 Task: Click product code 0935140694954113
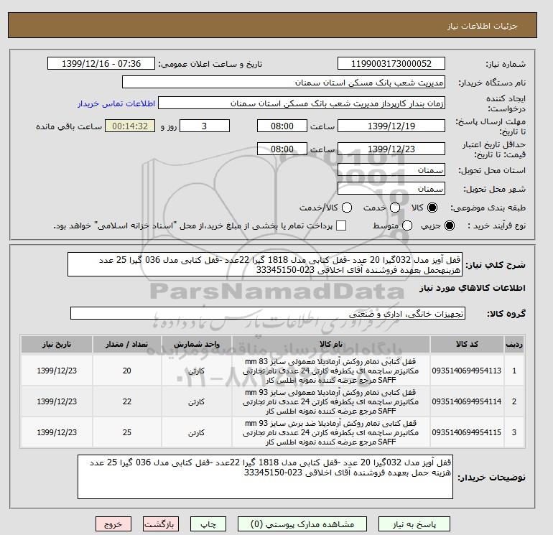click(x=467, y=371)
